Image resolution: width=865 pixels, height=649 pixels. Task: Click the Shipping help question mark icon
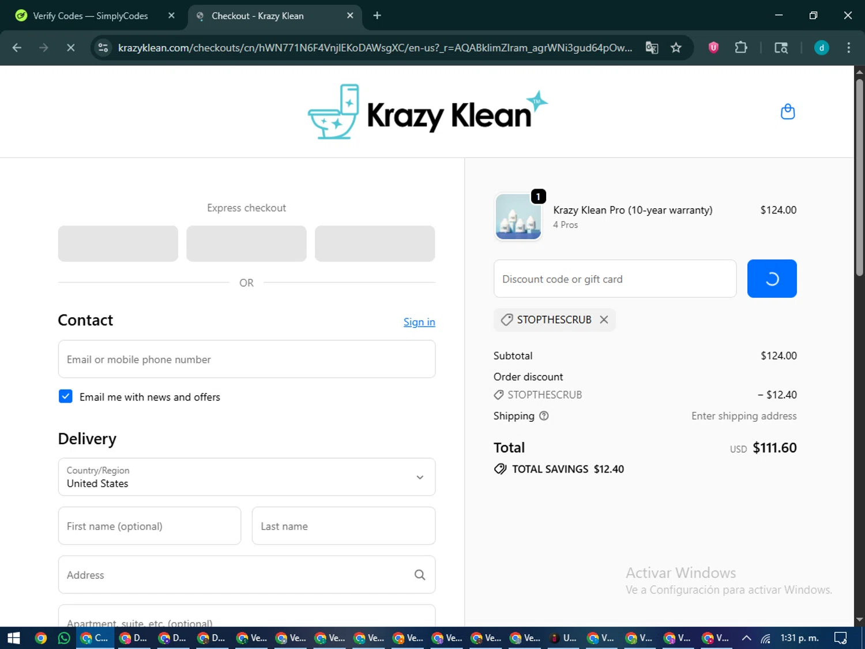point(544,416)
